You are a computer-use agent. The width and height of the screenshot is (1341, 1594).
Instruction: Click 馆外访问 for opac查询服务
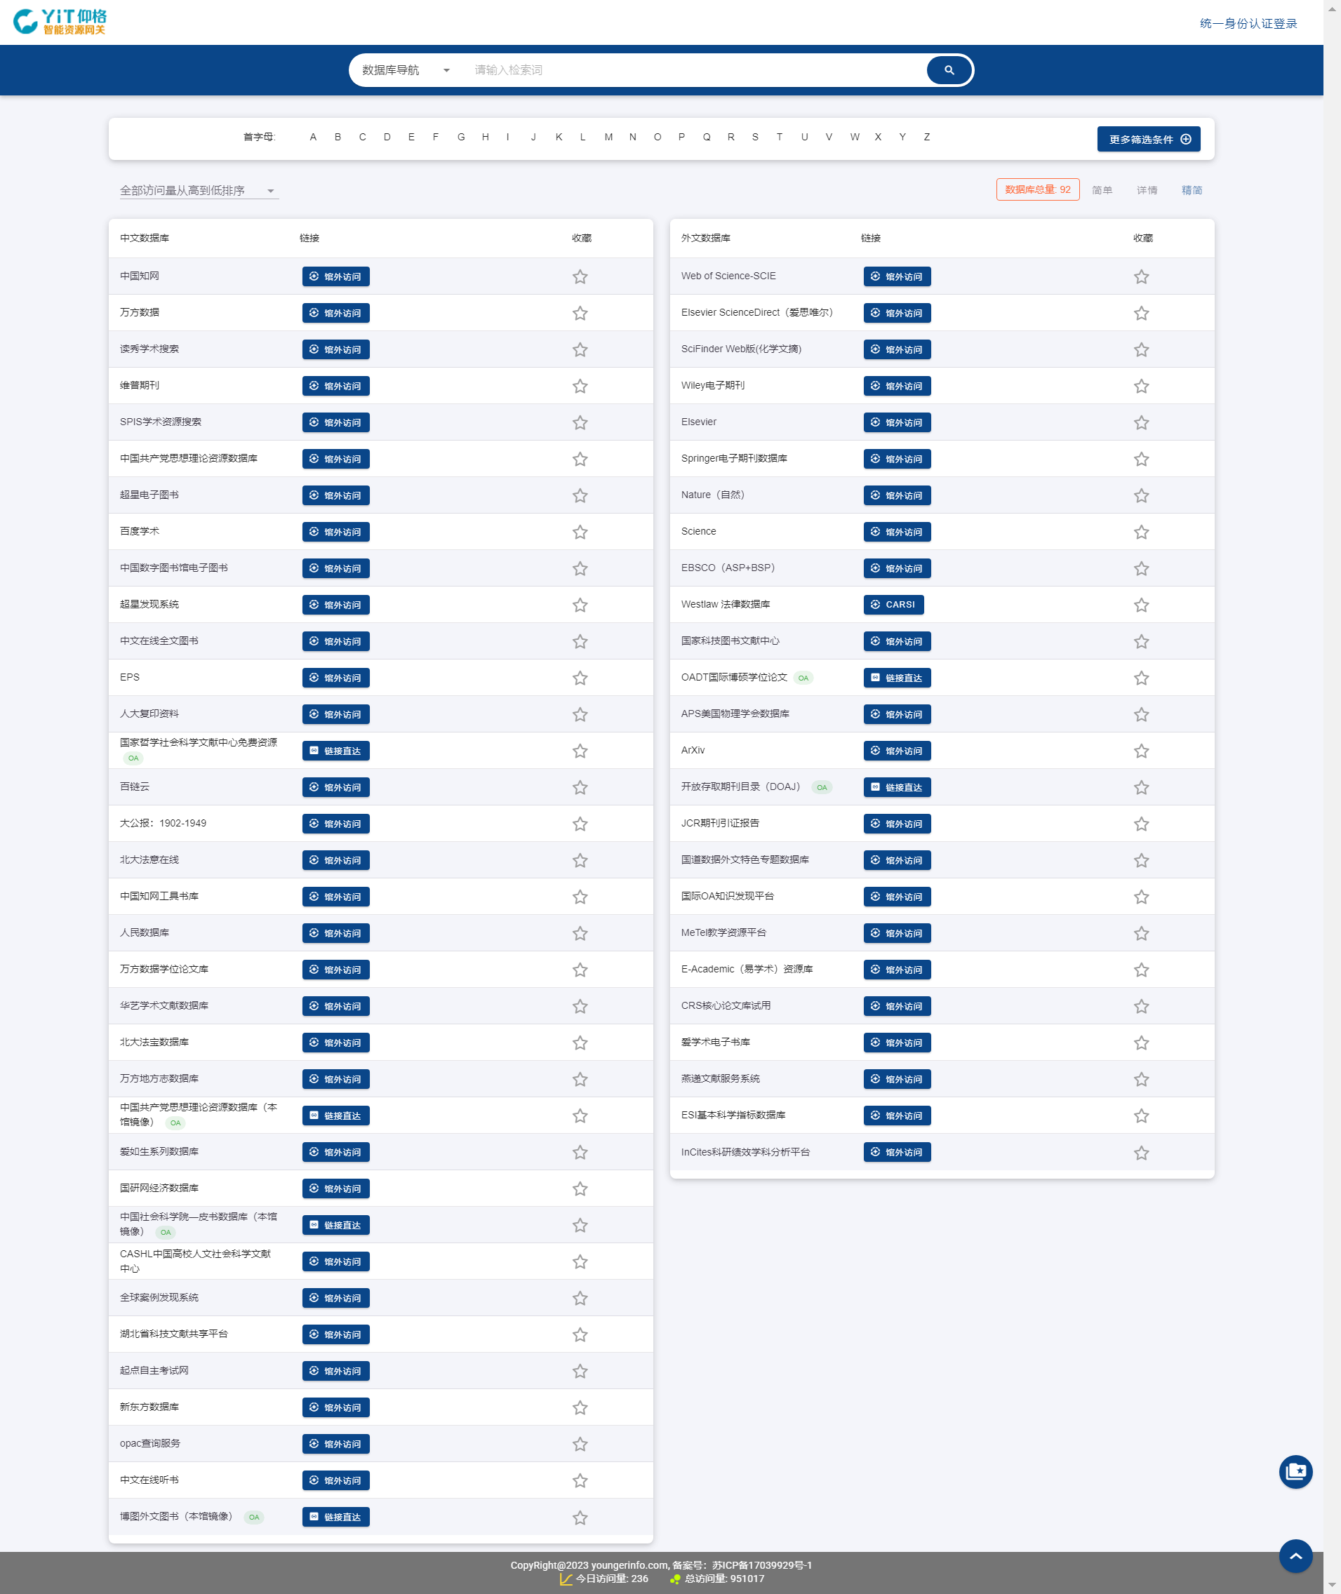336,1445
